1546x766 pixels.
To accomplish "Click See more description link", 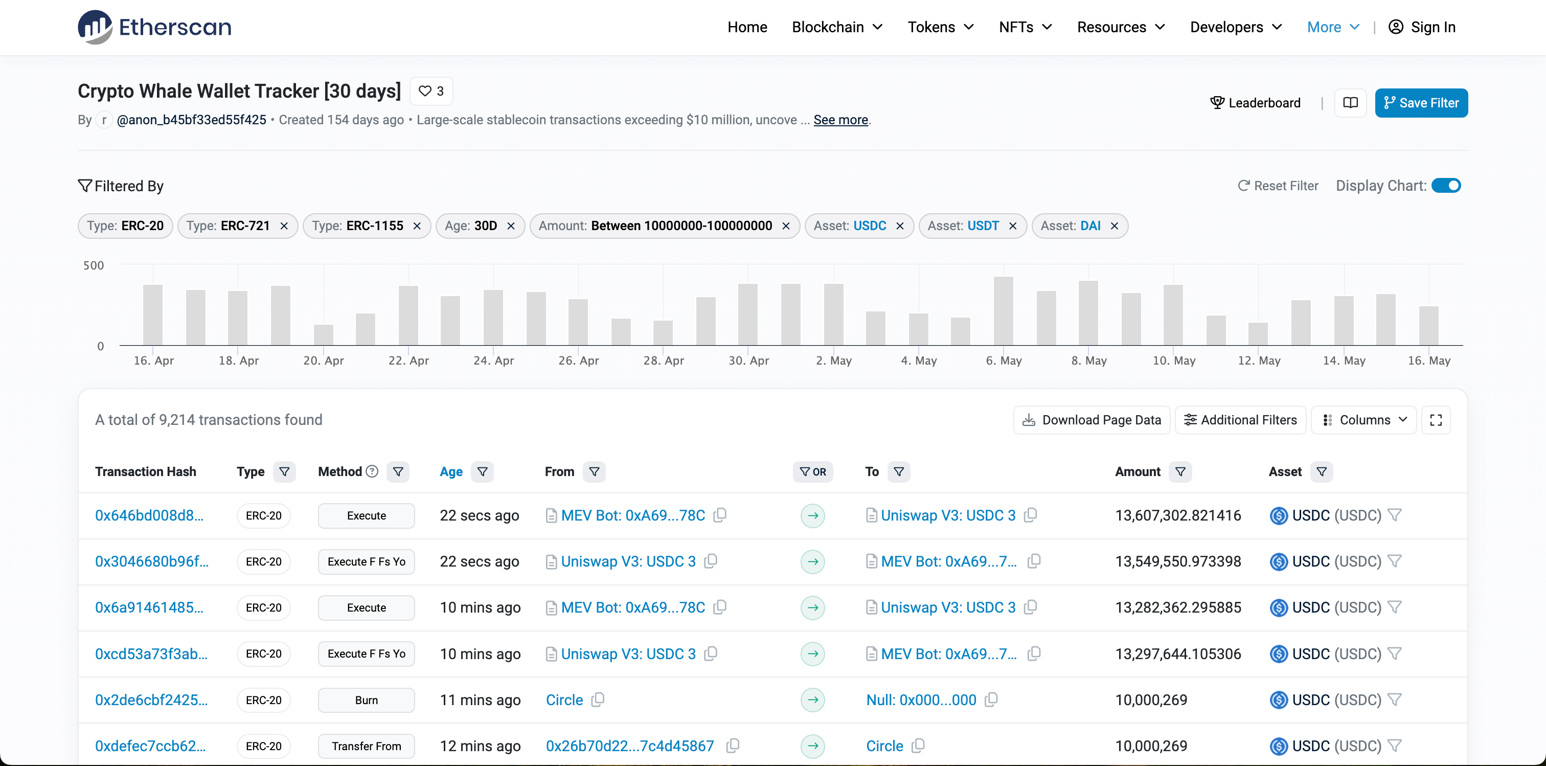I will click(842, 119).
